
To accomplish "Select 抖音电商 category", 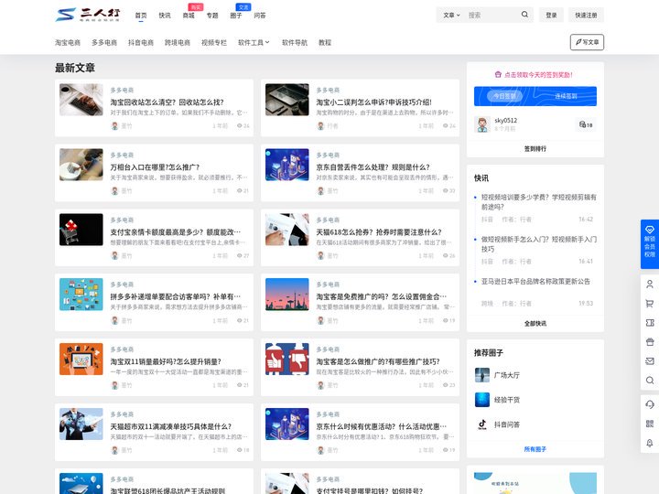I will pyautogui.click(x=141, y=42).
